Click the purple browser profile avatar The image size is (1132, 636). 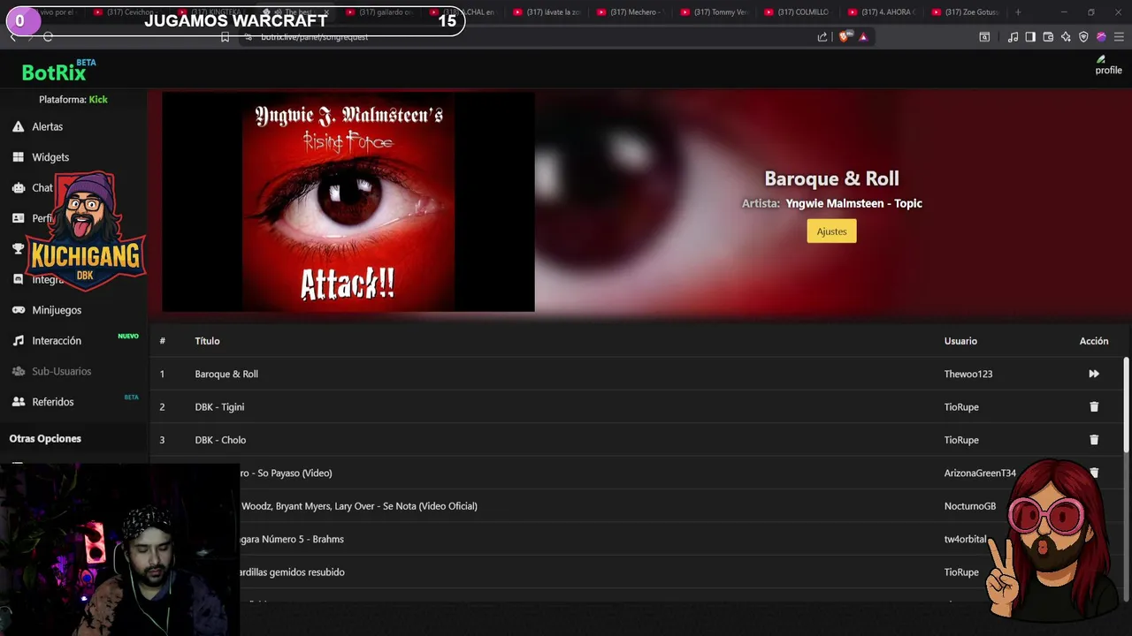pyautogui.click(x=1101, y=37)
